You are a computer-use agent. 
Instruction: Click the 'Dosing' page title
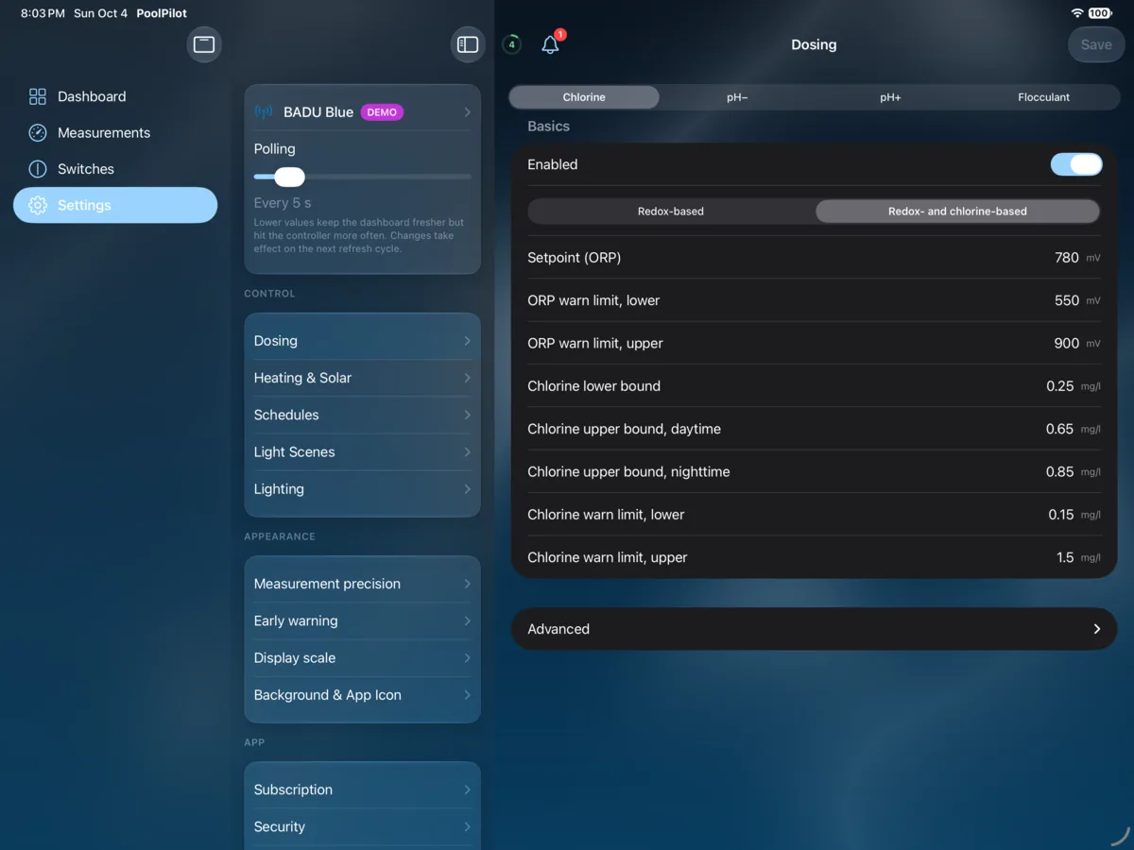[814, 44]
